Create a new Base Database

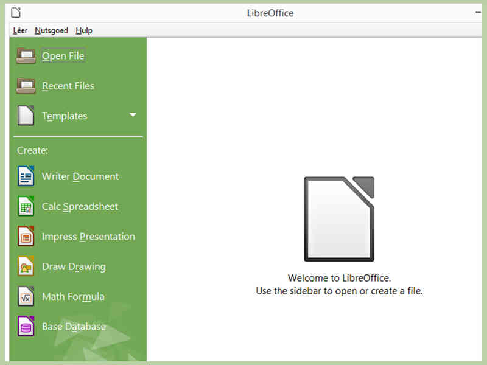(x=74, y=327)
